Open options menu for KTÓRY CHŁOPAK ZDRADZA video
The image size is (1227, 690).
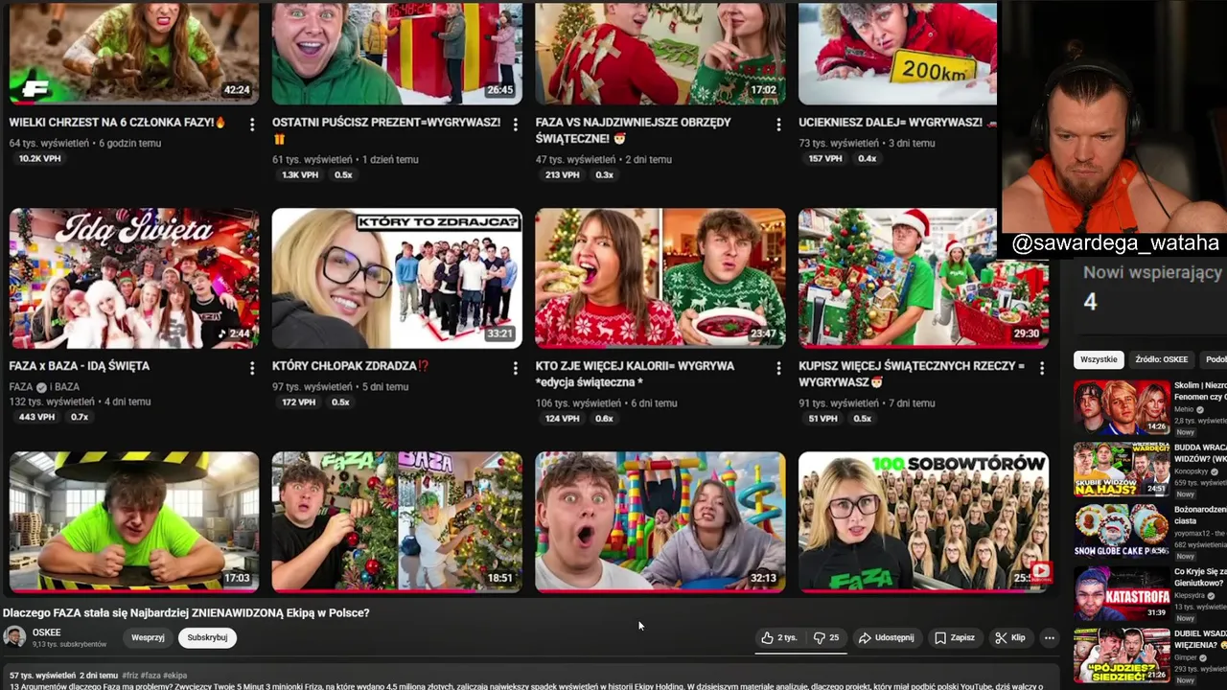pyautogui.click(x=515, y=368)
